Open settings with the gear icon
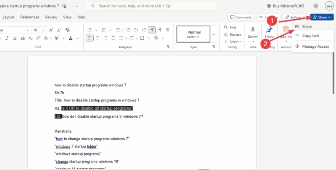The image size is (336, 170). tap(316, 6)
